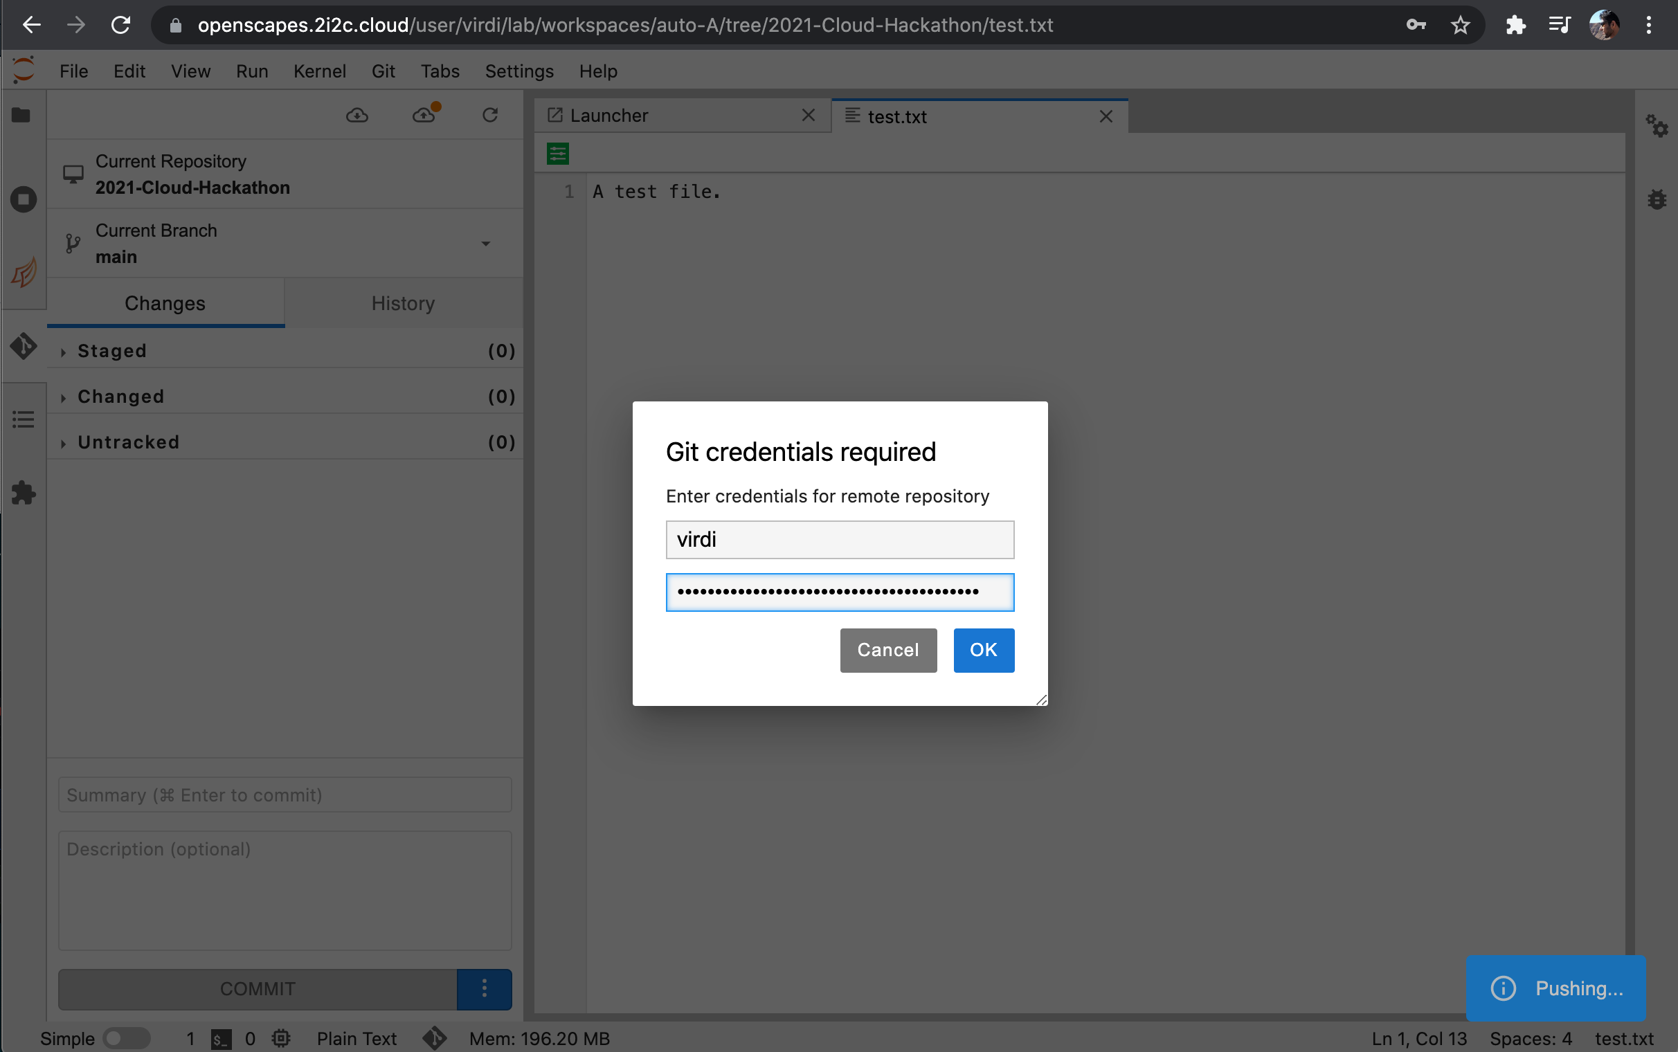The image size is (1678, 1052).
Task: Click the username field containing virdi
Action: [x=840, y=539]
